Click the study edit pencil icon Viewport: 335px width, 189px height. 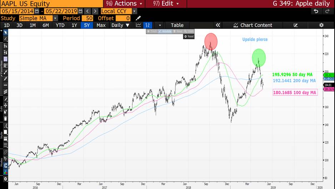click(x=138, y=18)
